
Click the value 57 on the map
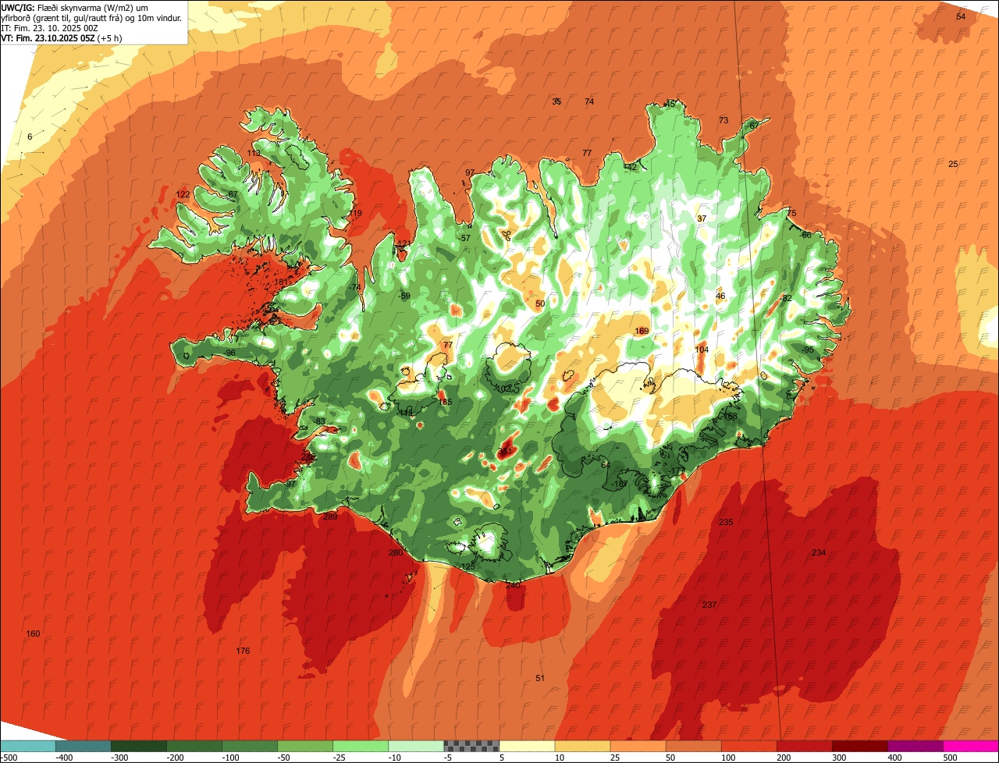click(466, 238)
